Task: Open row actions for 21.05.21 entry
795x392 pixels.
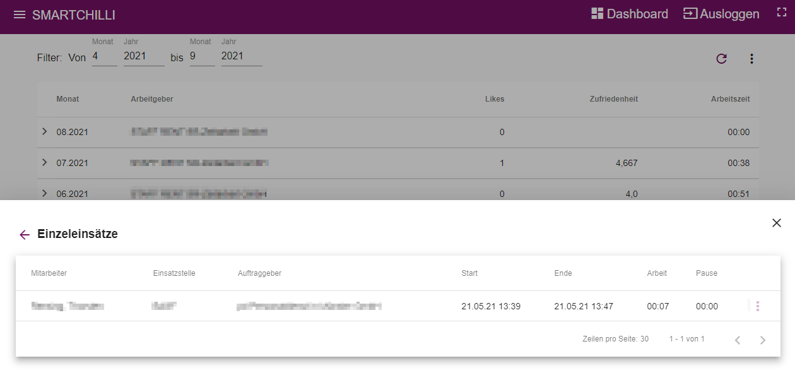Action: 757,306
